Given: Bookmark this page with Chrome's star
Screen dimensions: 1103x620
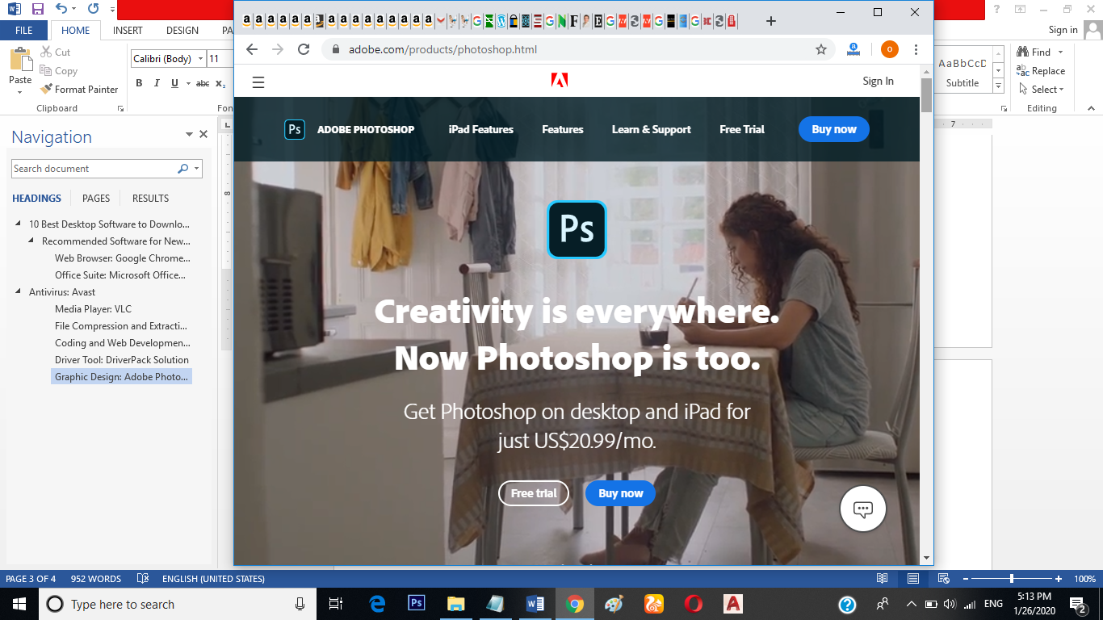Looking at the screenshot, I should pos(821,49).
